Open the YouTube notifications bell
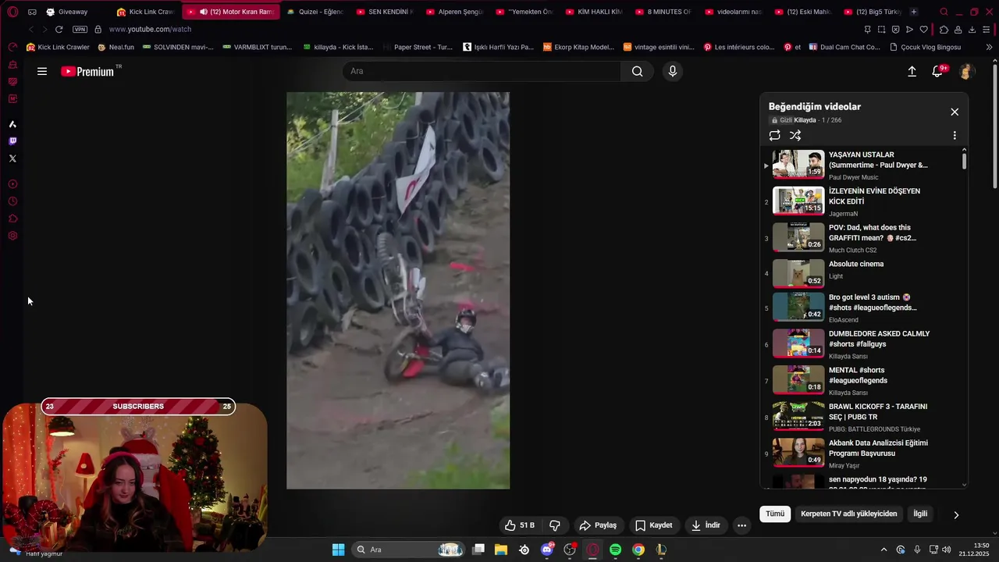The image size is (999, 562). point(937,72)
